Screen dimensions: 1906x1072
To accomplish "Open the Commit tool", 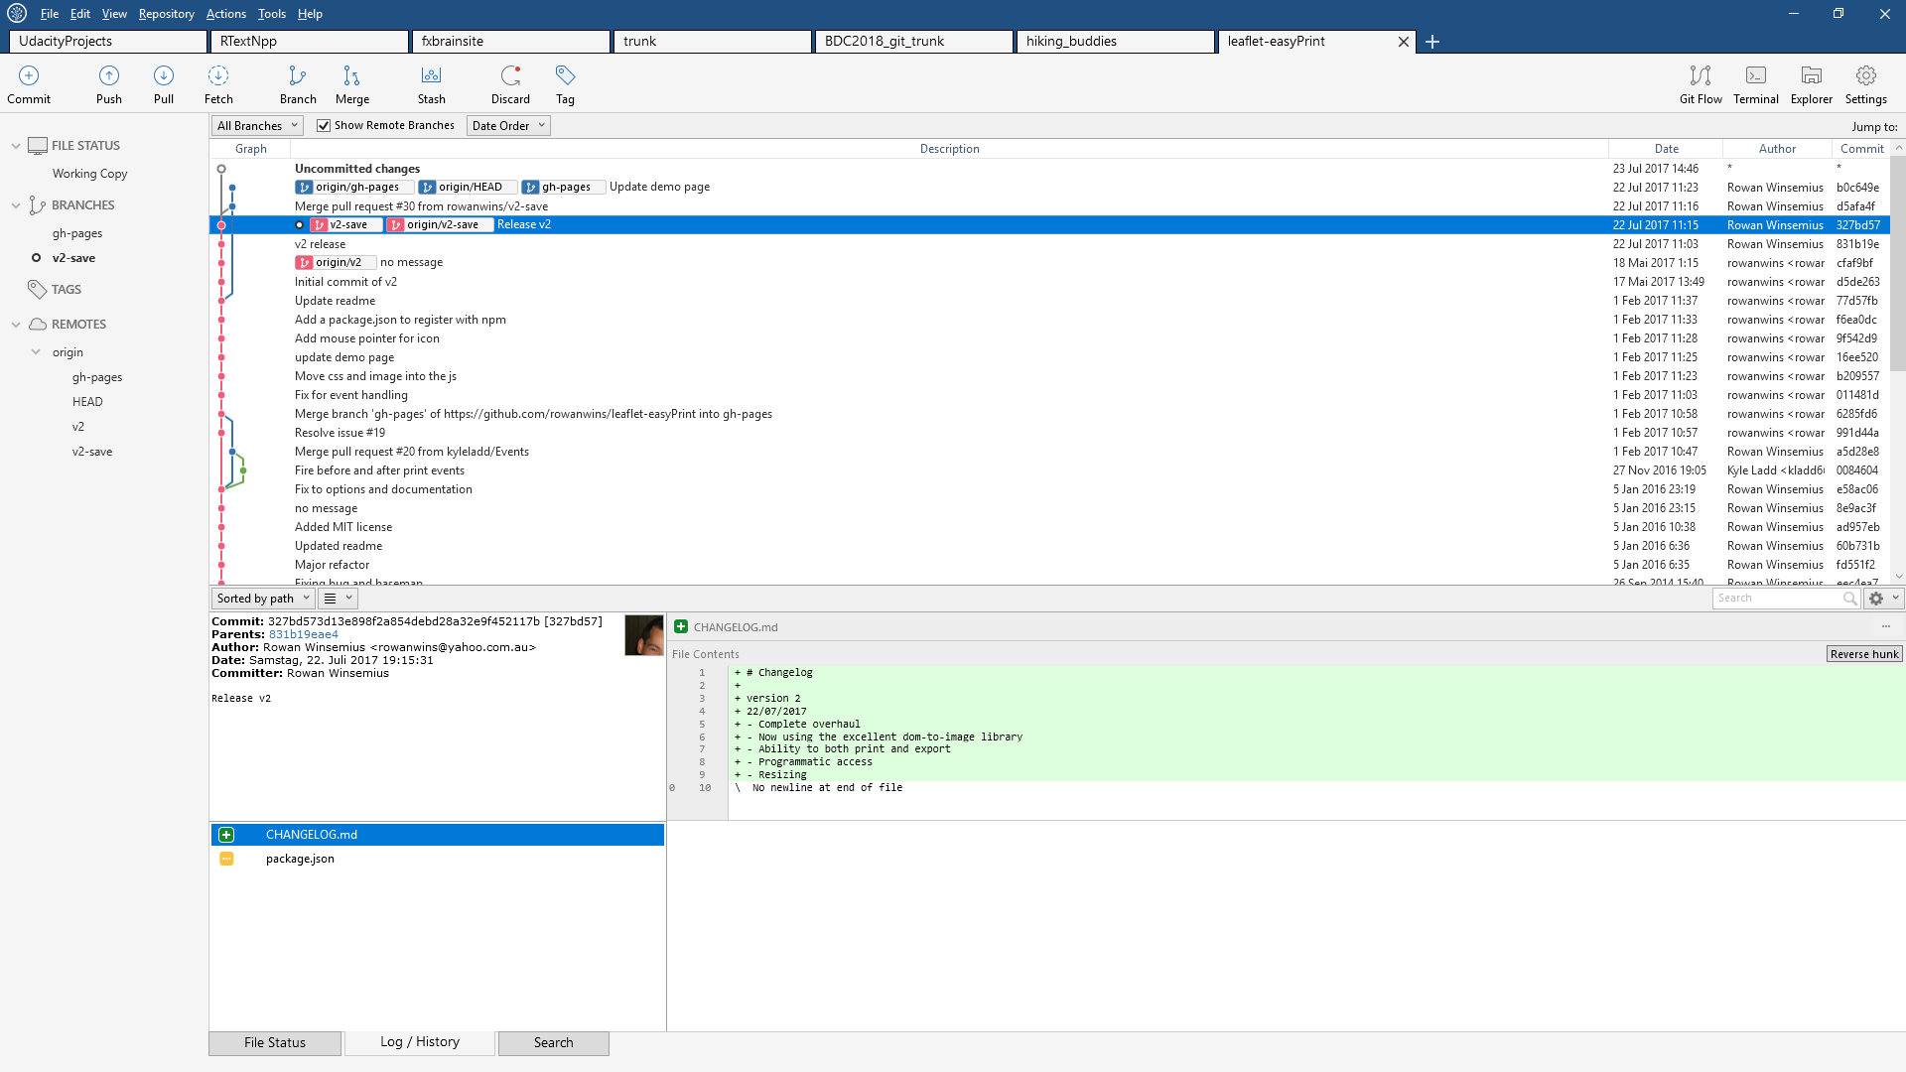I will tap(29, 83).
